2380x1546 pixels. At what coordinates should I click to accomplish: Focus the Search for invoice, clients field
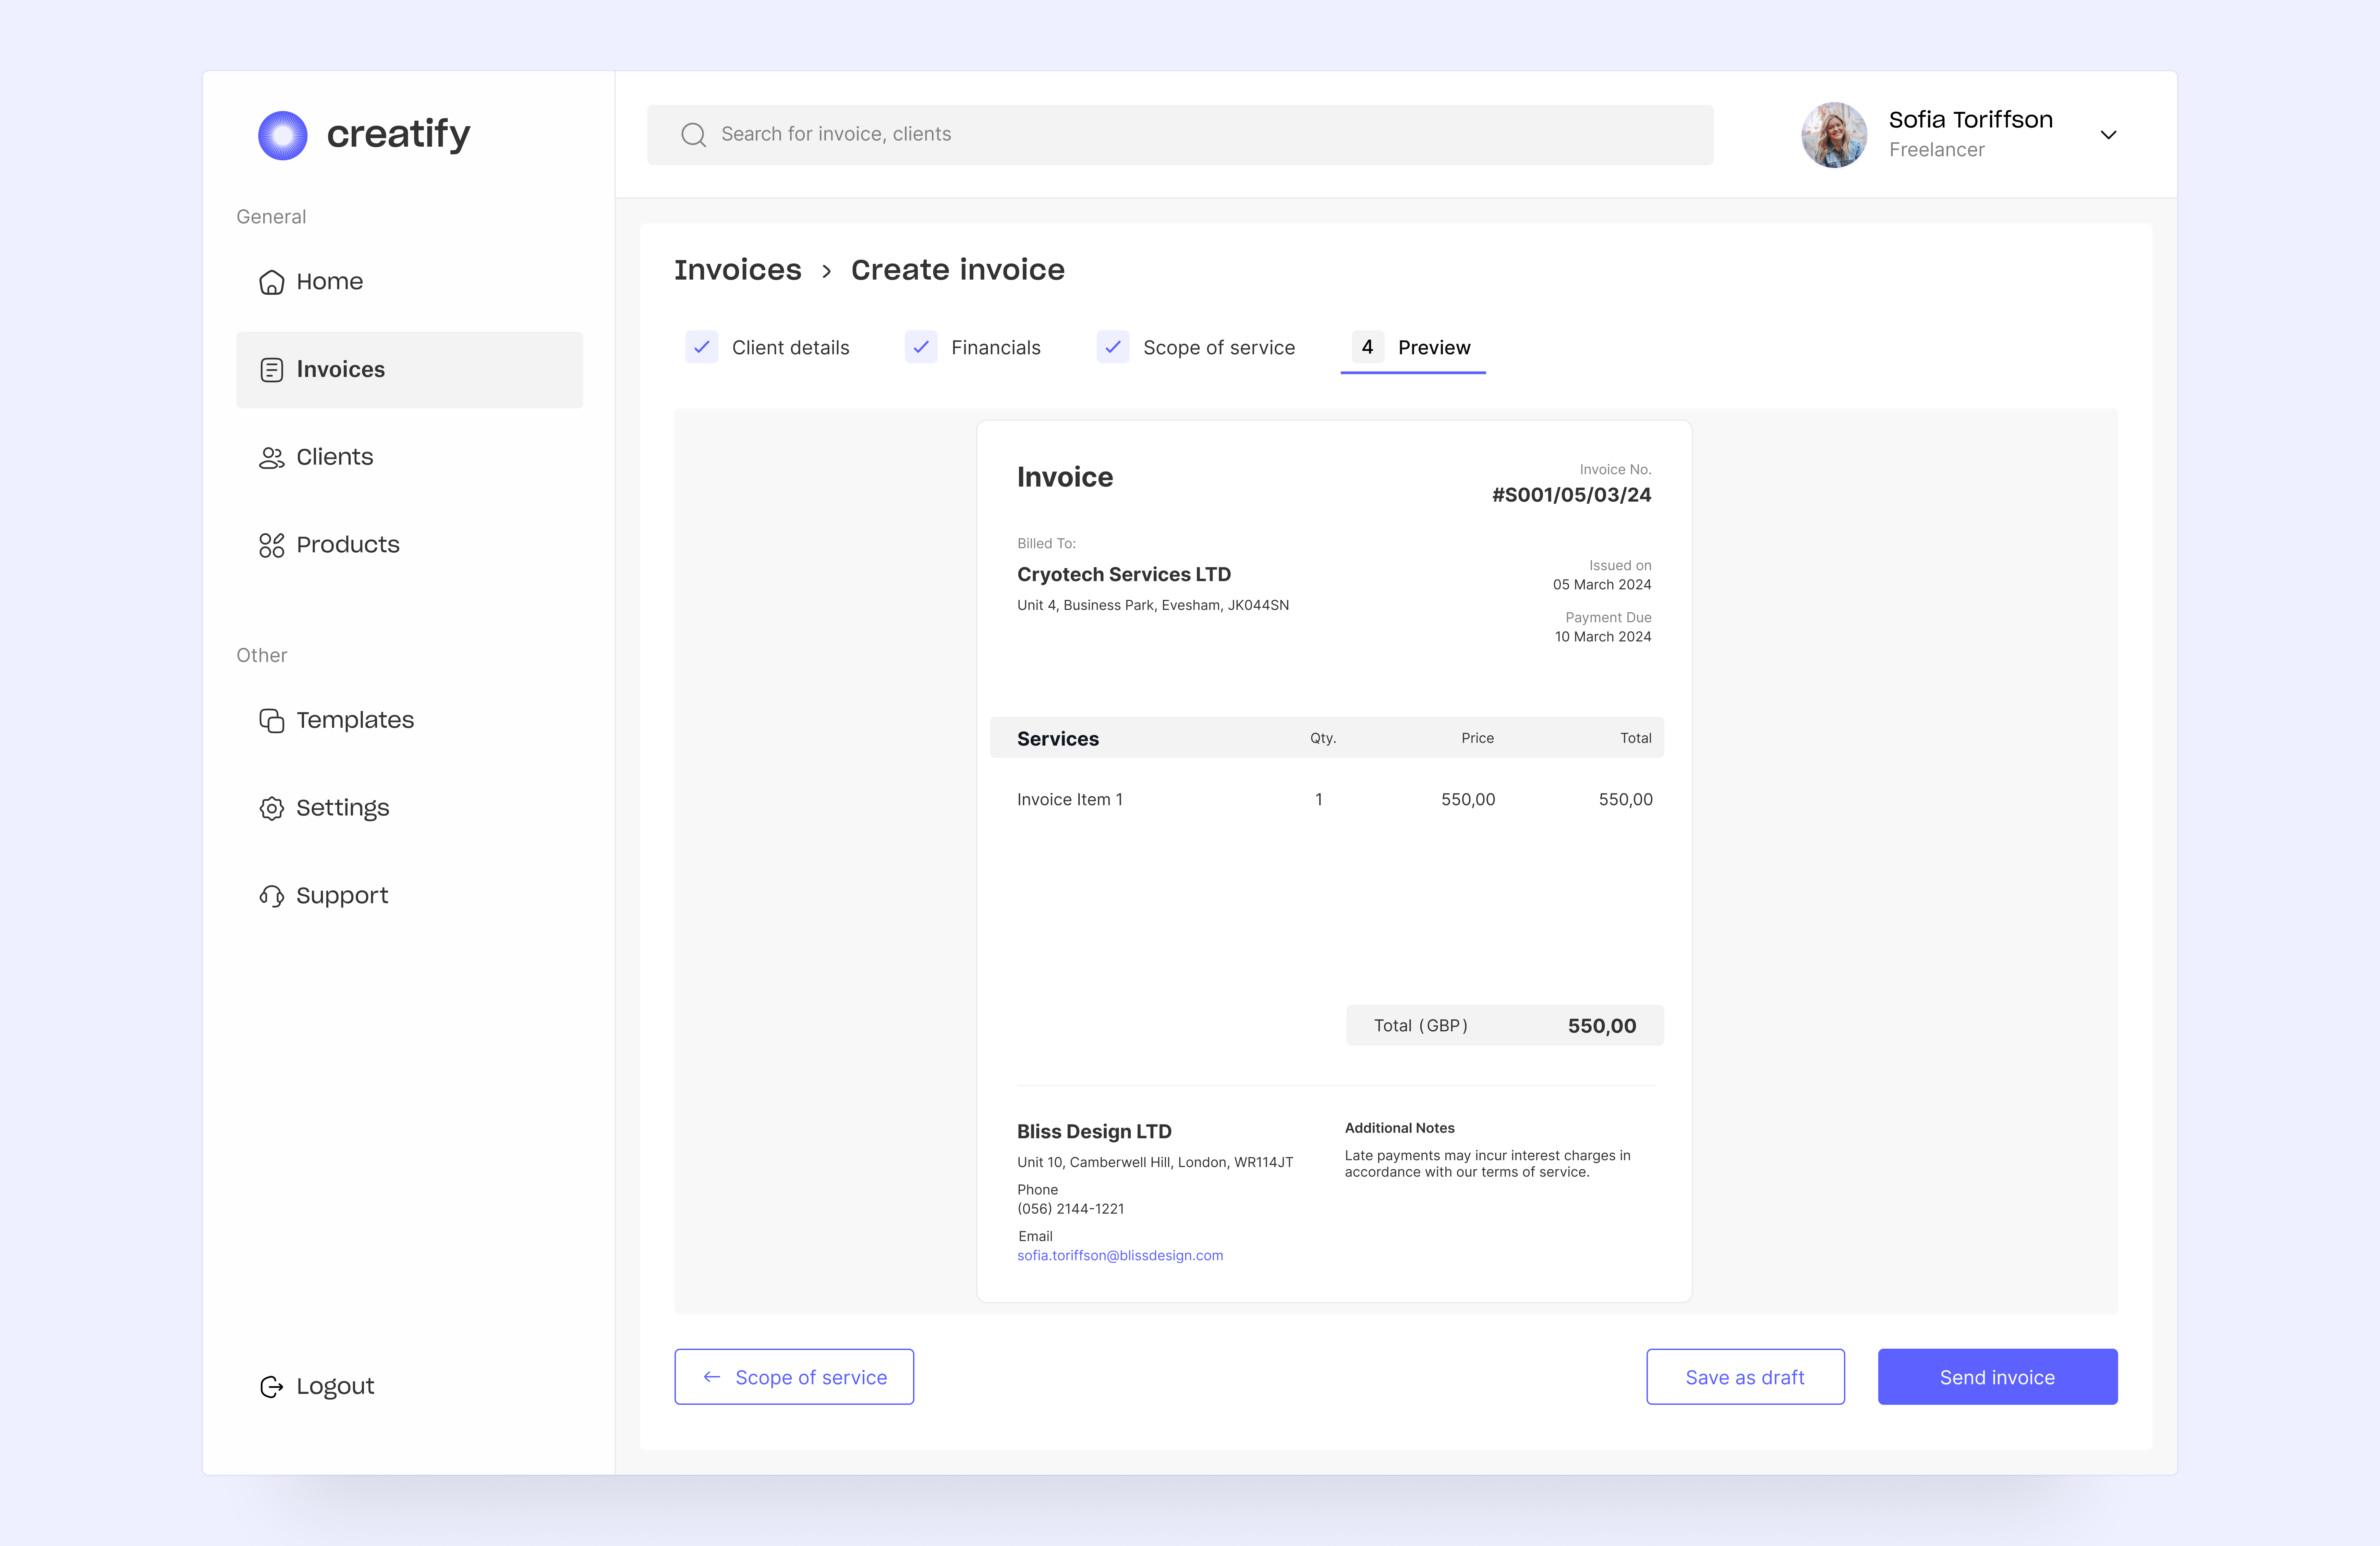1180,135
